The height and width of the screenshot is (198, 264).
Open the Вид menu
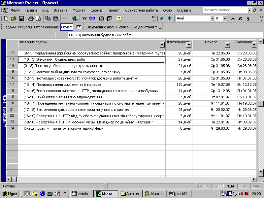45,10
